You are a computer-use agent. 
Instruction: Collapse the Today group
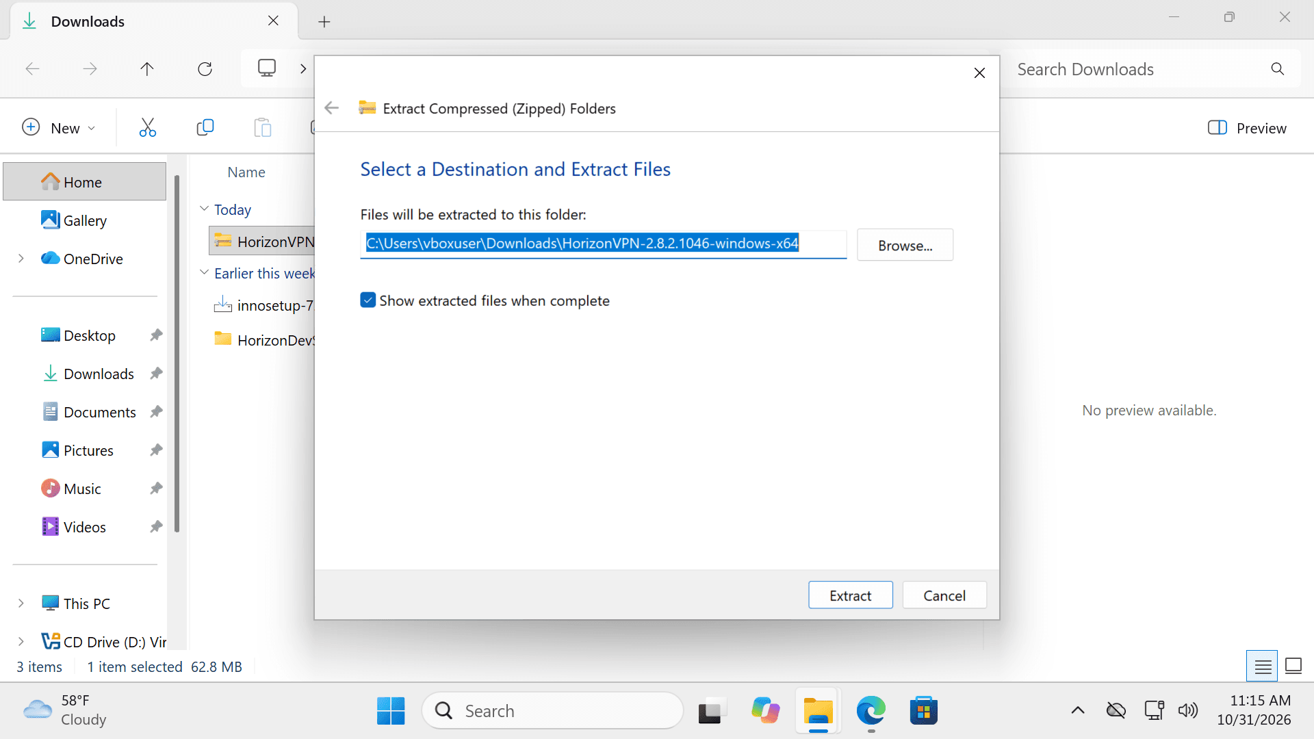click(204, 209)
